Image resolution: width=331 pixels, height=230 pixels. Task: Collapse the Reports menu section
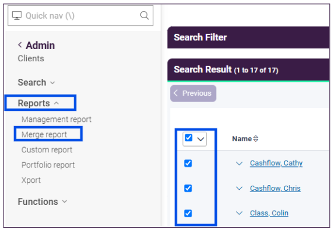point(38,103)
